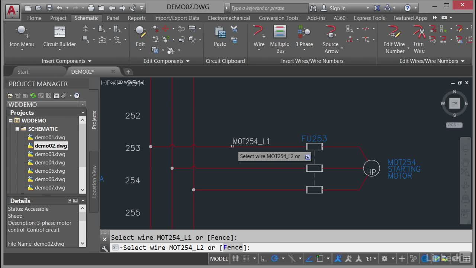476x268 pixels.
Task: Click the Plot printer icon
Action: click(91, 8)
